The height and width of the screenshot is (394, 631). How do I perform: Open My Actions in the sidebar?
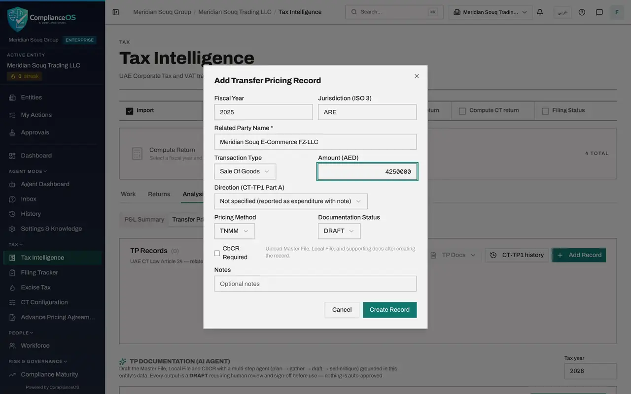point(52,115)
